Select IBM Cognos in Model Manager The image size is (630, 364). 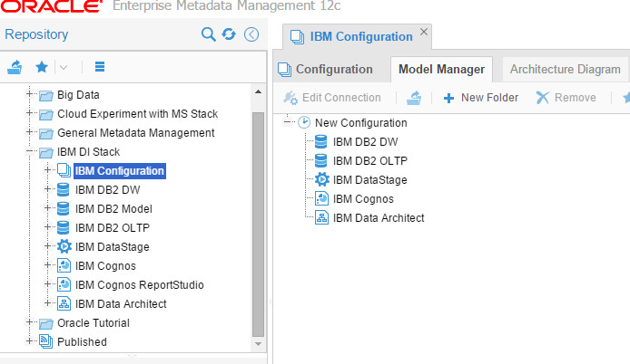(x=363, y=199)
